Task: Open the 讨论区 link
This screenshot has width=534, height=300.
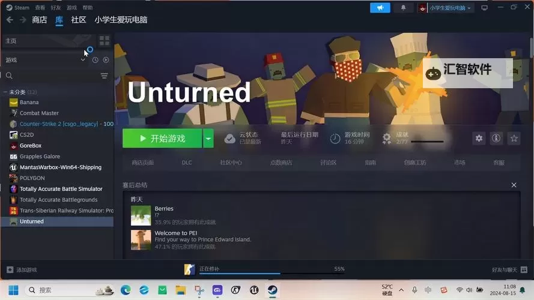Action: 329,163
